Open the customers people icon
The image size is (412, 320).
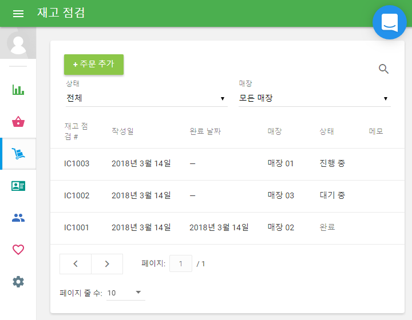click(18, 218)
